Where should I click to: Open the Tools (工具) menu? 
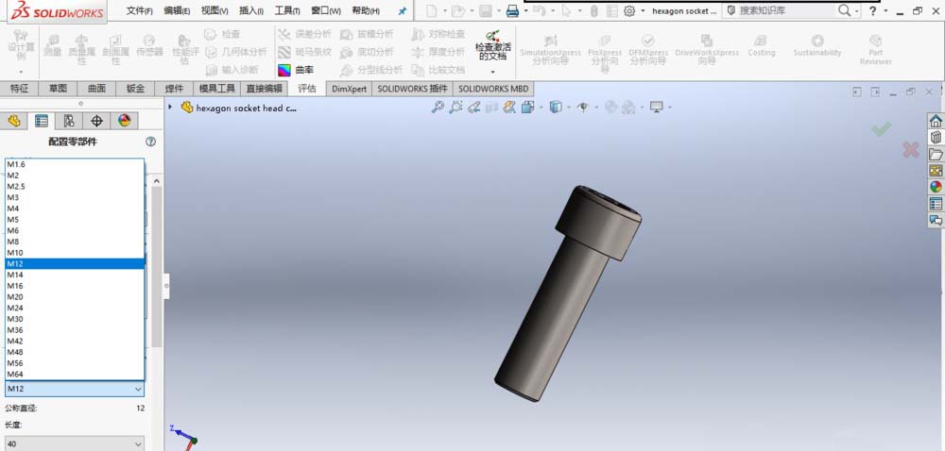coord(286,11)
